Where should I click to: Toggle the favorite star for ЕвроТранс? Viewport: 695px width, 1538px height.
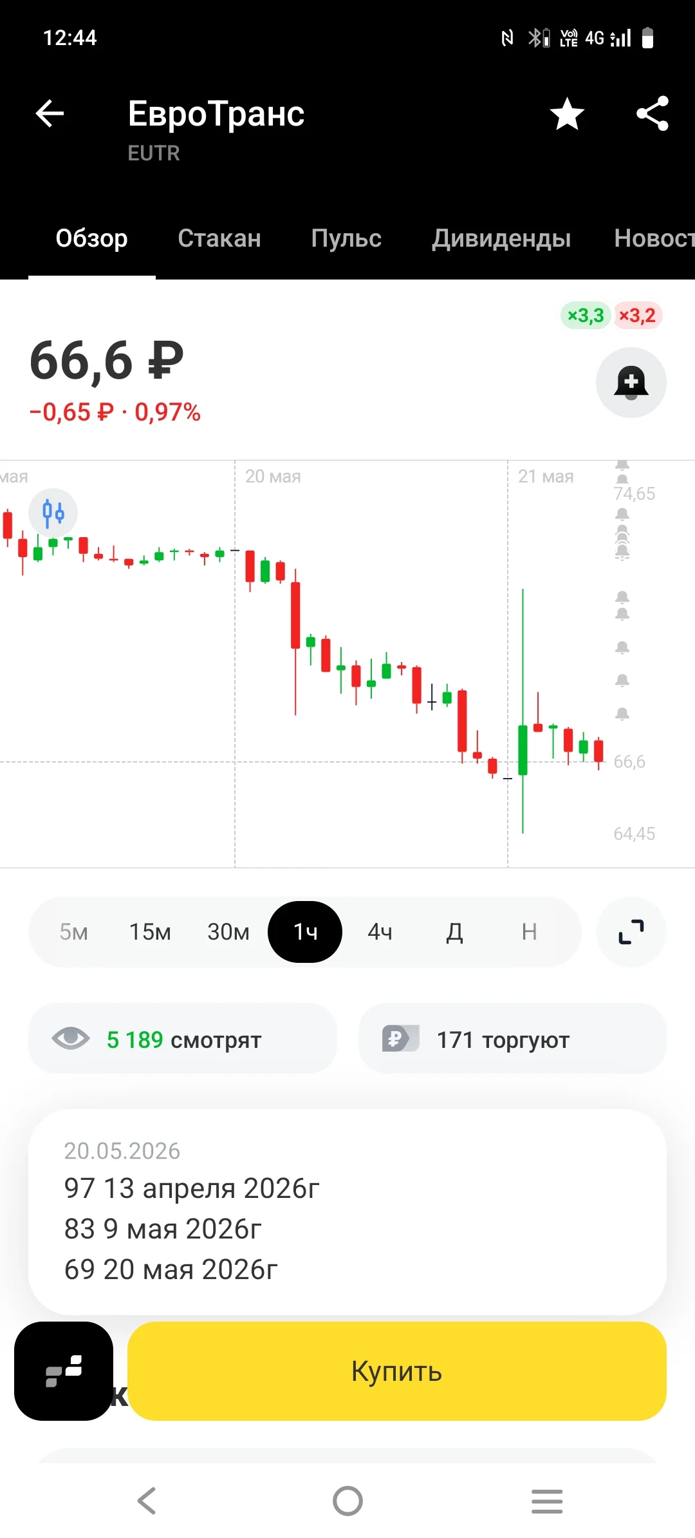point(567,114)
